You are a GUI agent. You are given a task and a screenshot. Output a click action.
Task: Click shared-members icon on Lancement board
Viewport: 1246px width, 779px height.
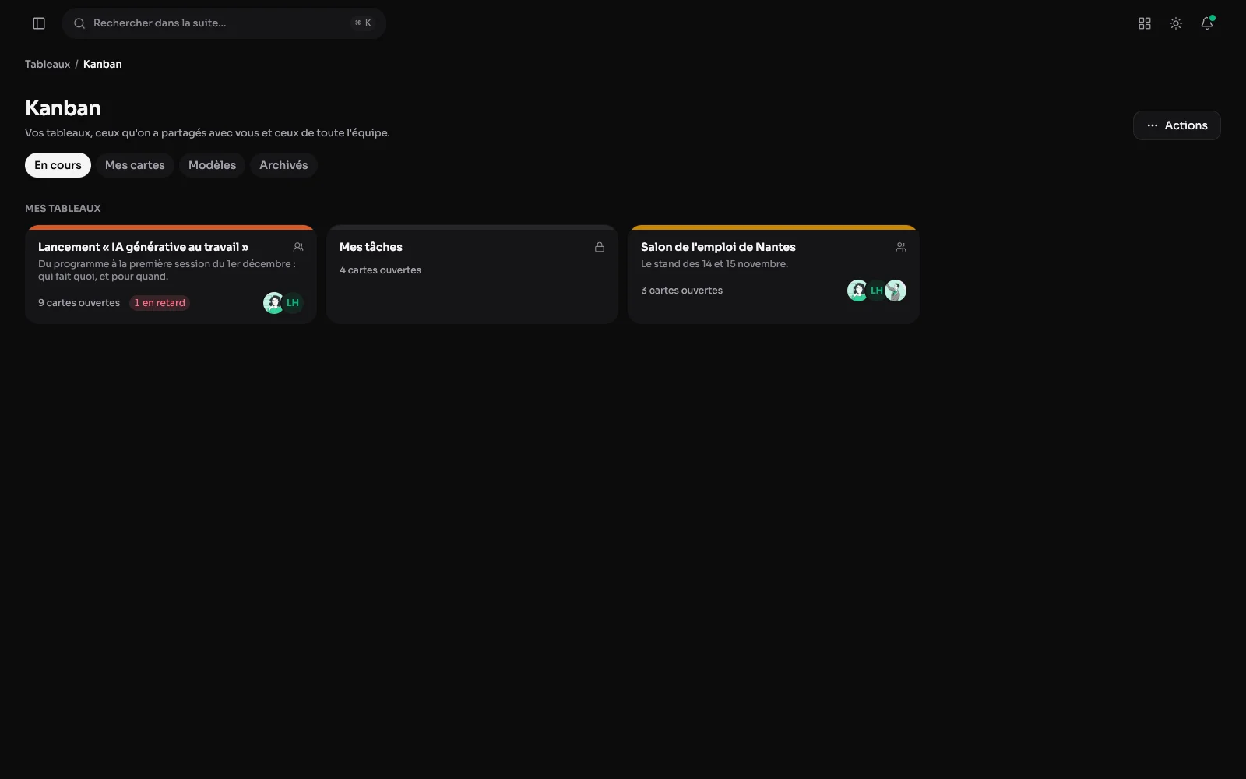click(298, 247)
